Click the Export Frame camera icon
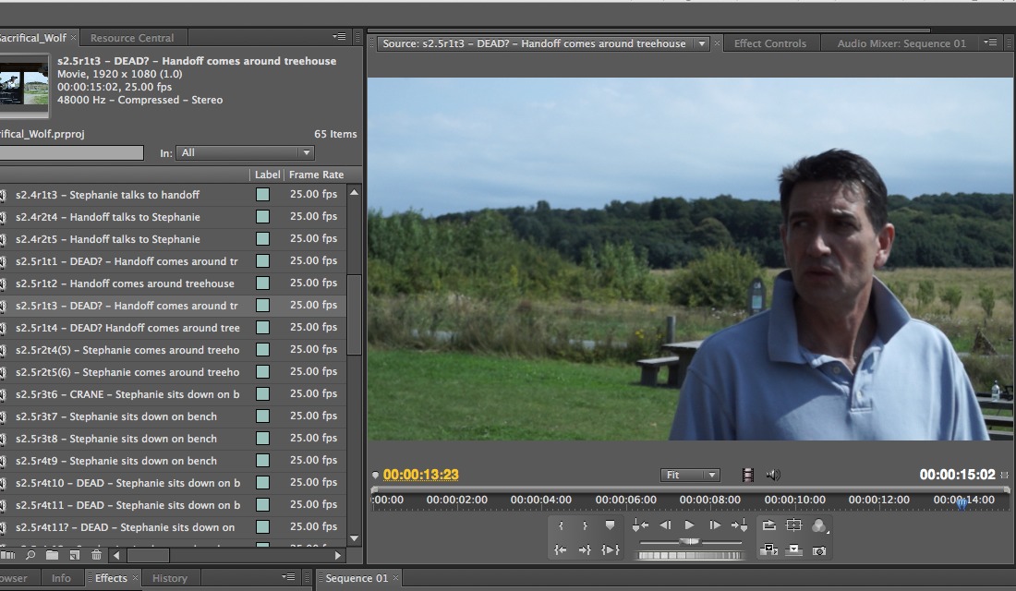 818,550
